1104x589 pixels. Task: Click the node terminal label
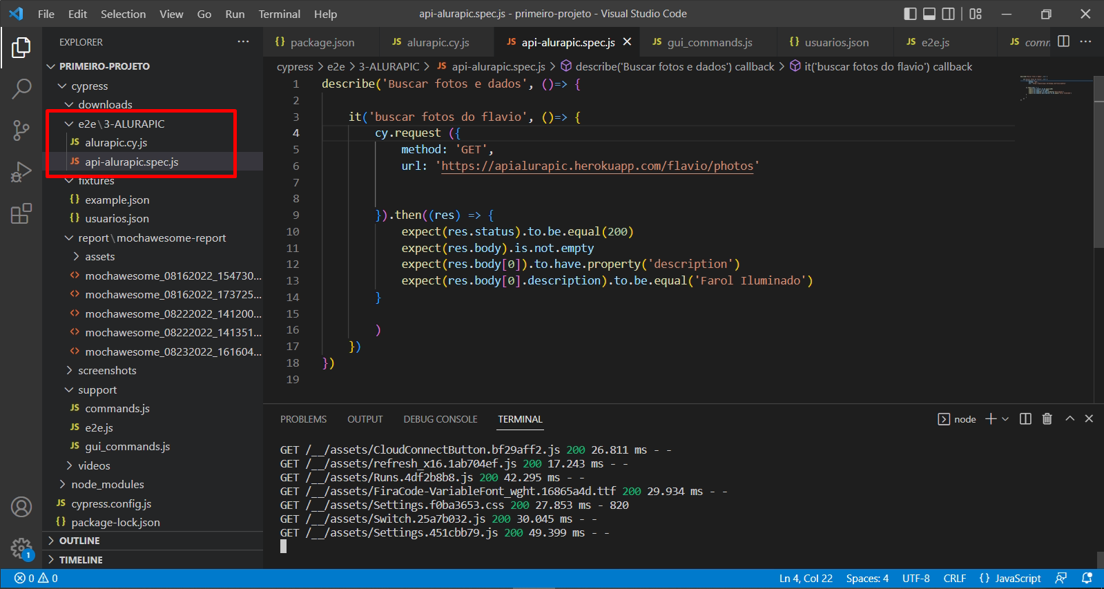click(x=957, y=419)
